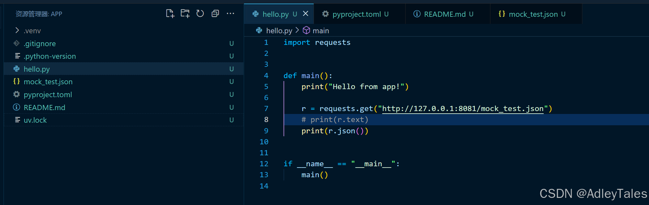Click the braces icon beside mock_test.json in tree
649x205 pixels.
[17, 81]
